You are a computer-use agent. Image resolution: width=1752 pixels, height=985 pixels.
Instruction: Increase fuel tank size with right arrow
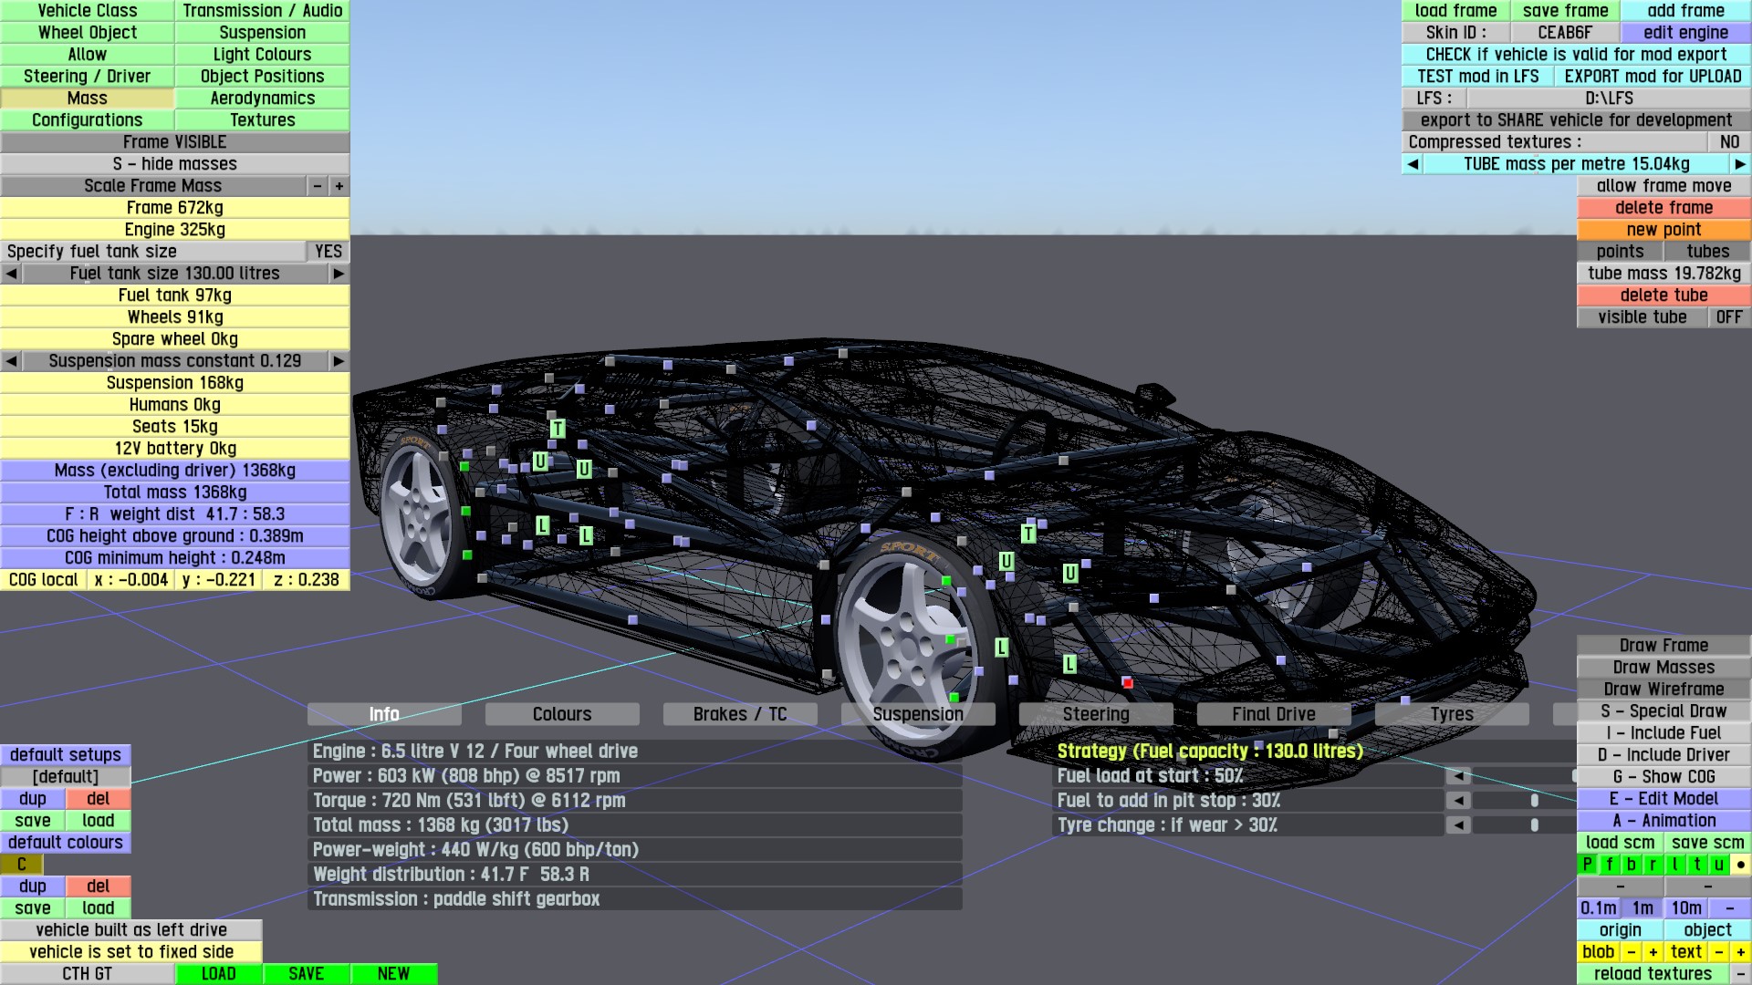(x=339, y=274)
